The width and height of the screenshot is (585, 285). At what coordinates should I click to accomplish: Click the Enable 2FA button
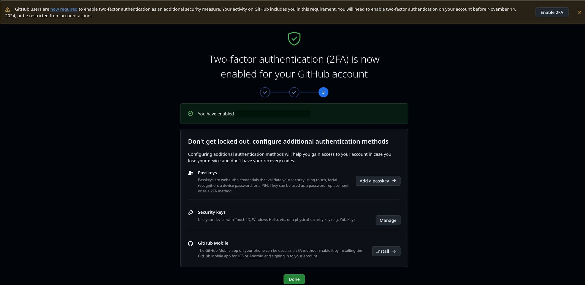tap(552, 12)
